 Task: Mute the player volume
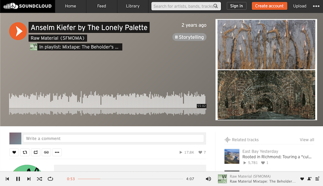(x=208, y=179)
